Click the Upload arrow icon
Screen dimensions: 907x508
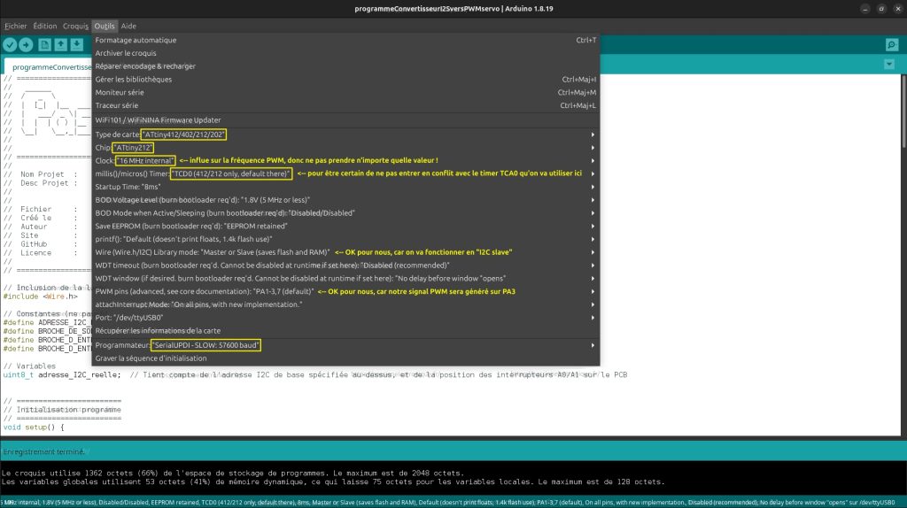pyautogui.click(x=26, y=44)
